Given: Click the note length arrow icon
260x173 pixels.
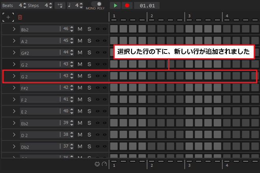Looking at the screenshot, I should pos(60,6).
